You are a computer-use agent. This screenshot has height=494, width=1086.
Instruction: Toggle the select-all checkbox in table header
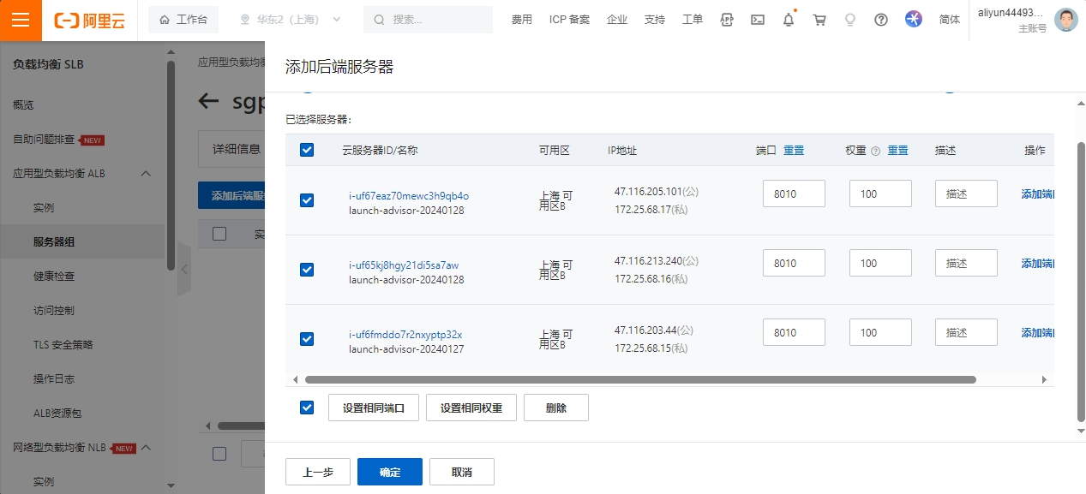click(307, 150)
